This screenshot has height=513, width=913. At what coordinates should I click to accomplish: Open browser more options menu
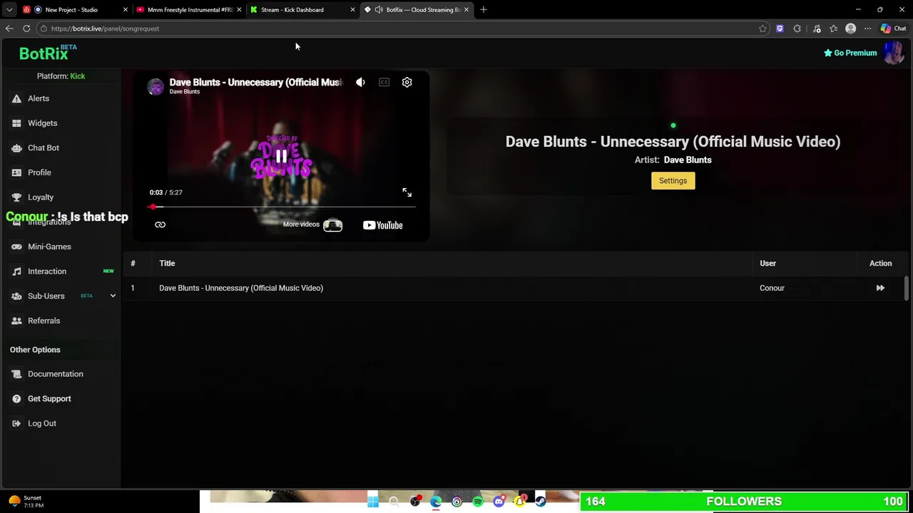tap(867, 28)
